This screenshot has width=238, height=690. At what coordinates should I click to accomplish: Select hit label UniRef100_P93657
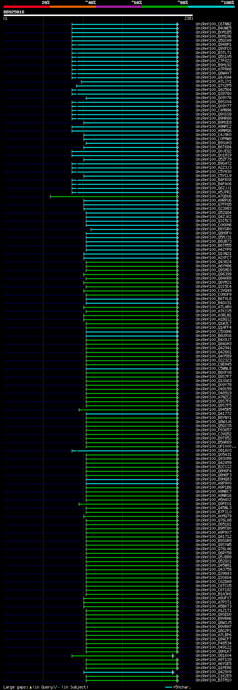coord(213,430)
